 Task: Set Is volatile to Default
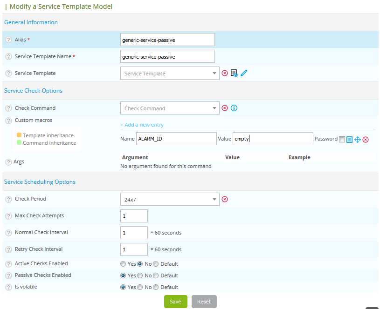pos(156,287)
